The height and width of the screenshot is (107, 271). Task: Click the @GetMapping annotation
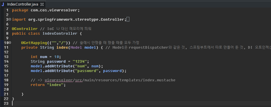[x=34, y=43]
